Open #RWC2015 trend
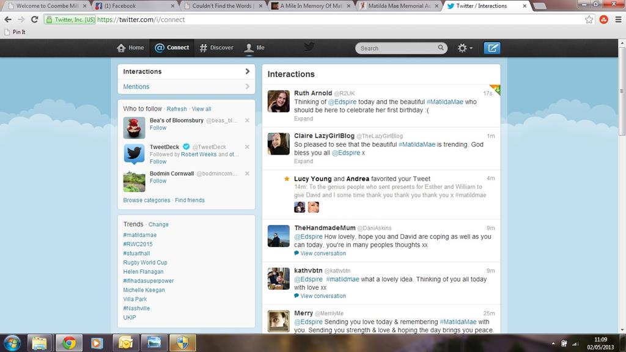Screen dimensions: 626x352 (138, 244)
